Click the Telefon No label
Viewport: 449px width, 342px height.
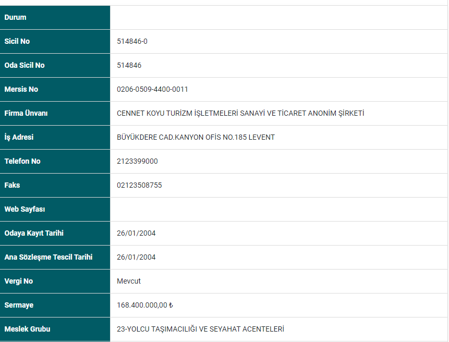click(22, 161)
